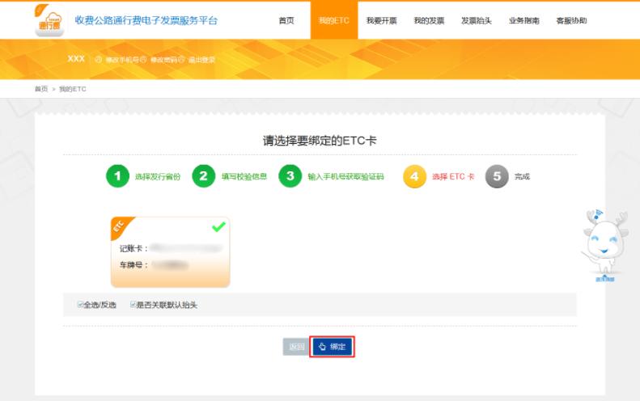Viewport: 640px width, 401px height.
Task: Click the blue 绑定 button
Action: [x=333, y=347]
